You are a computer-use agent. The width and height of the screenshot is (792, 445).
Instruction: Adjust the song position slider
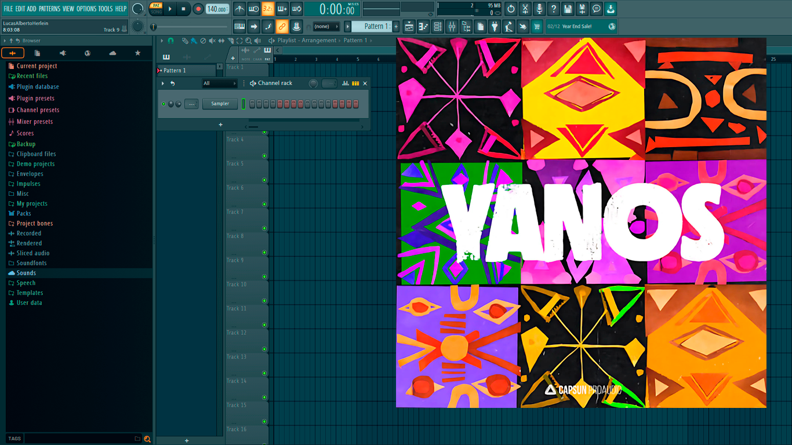[x=190, y=27]
